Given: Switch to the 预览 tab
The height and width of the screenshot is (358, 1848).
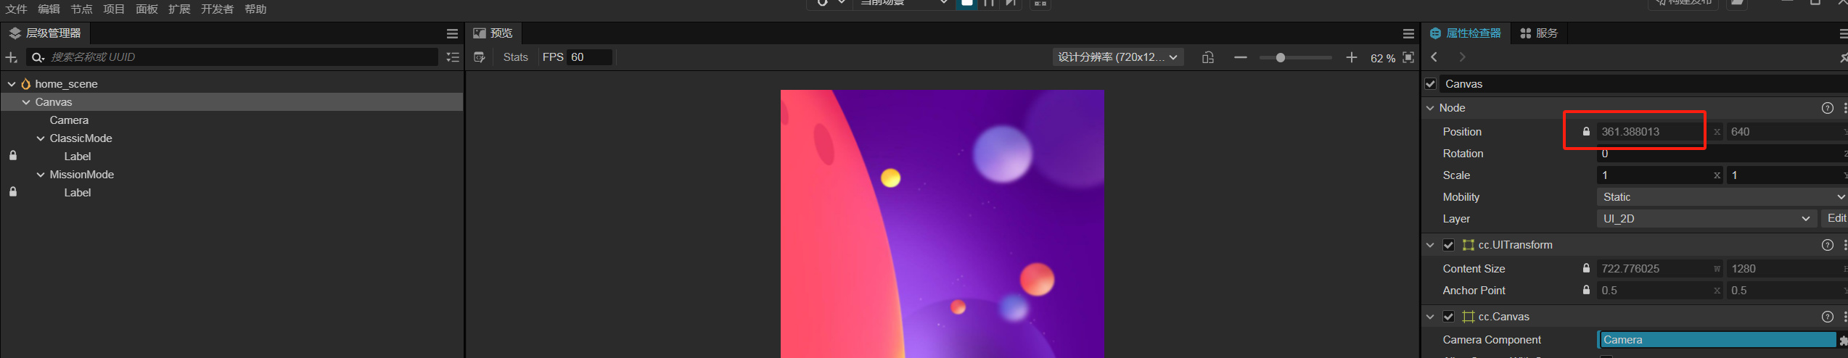Looking at the screenshot, I should point(493,33).
